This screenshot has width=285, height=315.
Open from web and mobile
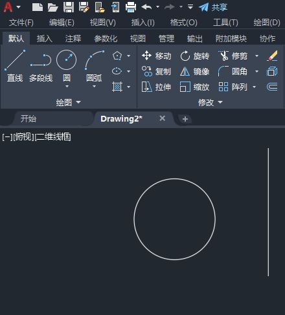100,7
